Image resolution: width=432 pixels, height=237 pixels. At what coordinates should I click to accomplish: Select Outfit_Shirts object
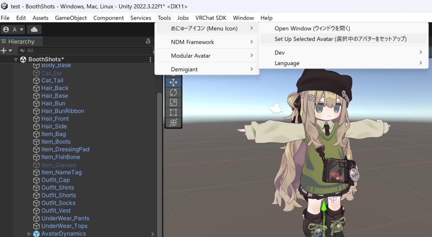pos(57,188)
